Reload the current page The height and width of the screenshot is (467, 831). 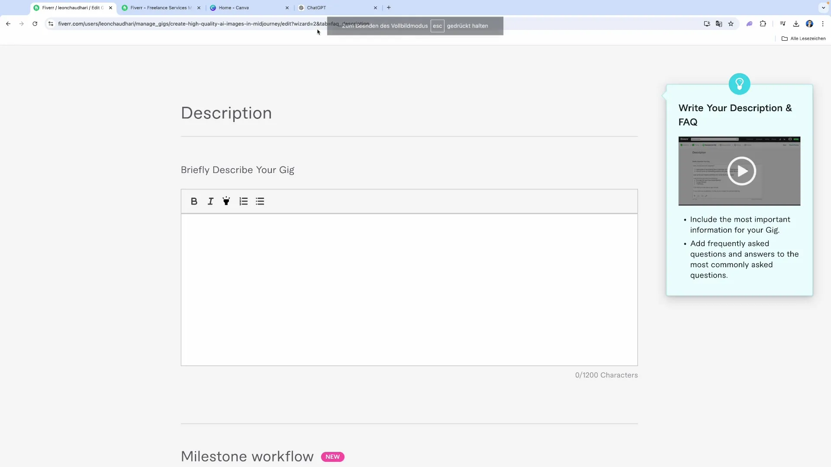pyautogui.click(x=35, y=24)
